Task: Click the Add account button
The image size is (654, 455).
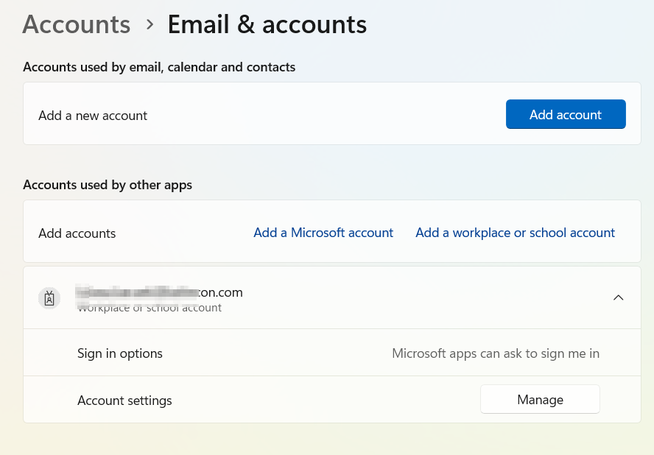Action: pyautogui.click(x=566, y=114)
